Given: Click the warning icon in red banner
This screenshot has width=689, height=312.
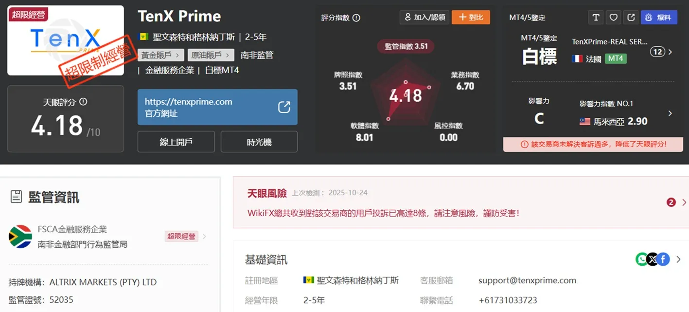Looking at the screenshot, I should point(524,145).
